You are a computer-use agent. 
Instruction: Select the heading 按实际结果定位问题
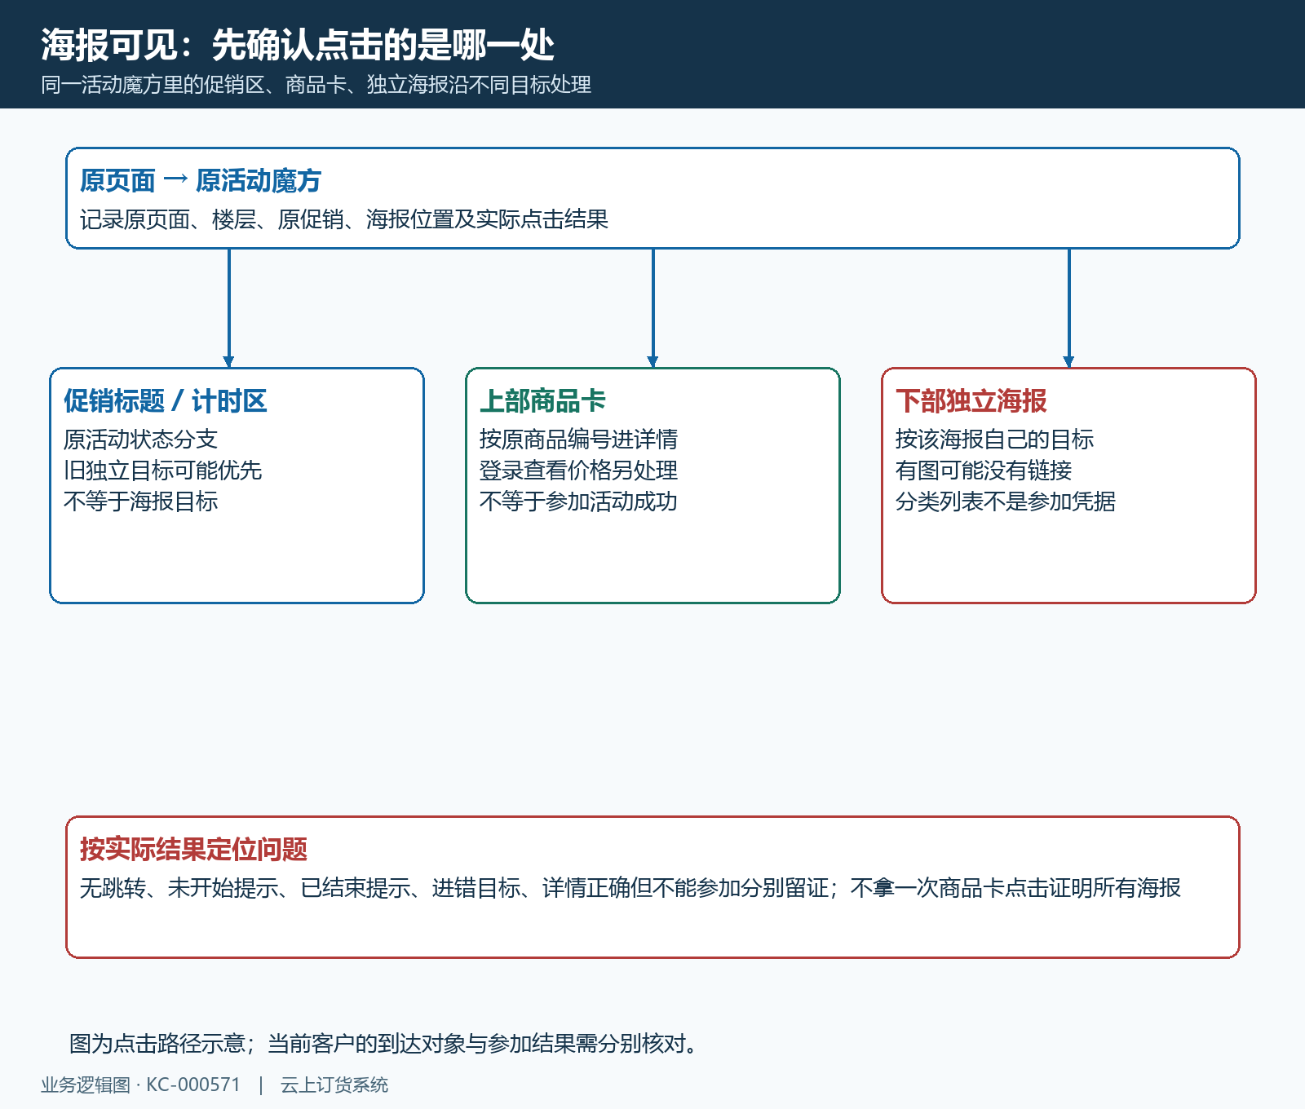pyautogui.click(x=193, y=849)
